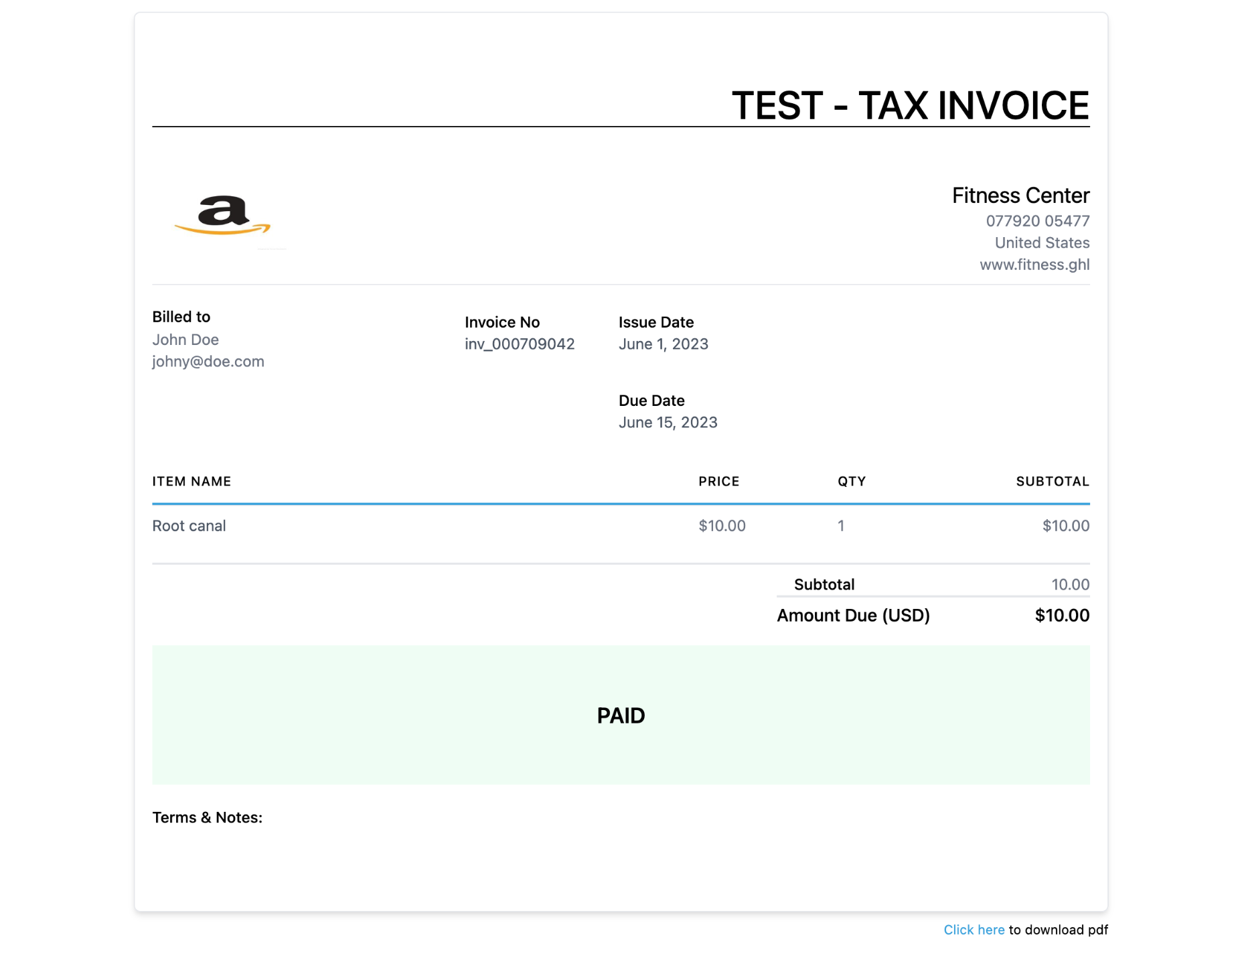Image resolution: width=1240 pixels, height=980 pixels.
Task: Click the phone number 077920 05477
Action: (x=1038, y=221)
